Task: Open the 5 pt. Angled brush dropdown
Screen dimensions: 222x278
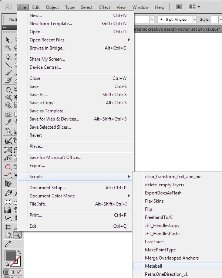Action: coord(195,20)
